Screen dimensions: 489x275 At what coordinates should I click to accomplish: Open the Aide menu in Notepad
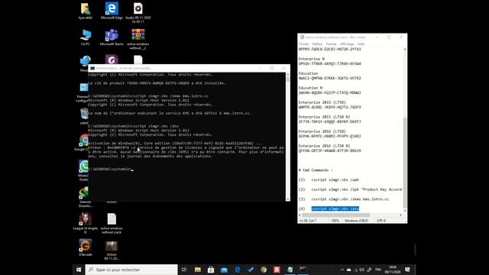click(361, 44)
